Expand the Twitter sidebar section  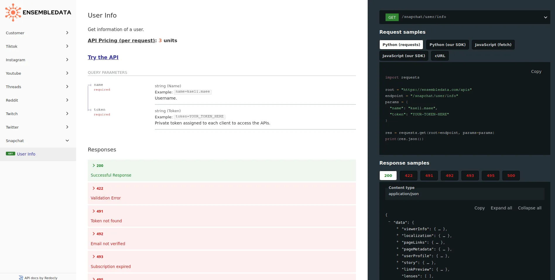click(x=38, y=127)
